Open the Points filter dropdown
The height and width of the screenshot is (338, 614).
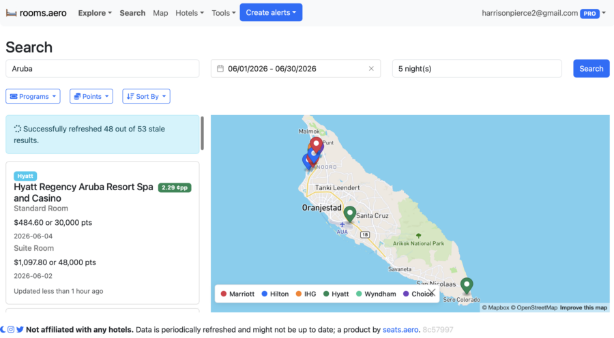[x=91, y=96]
